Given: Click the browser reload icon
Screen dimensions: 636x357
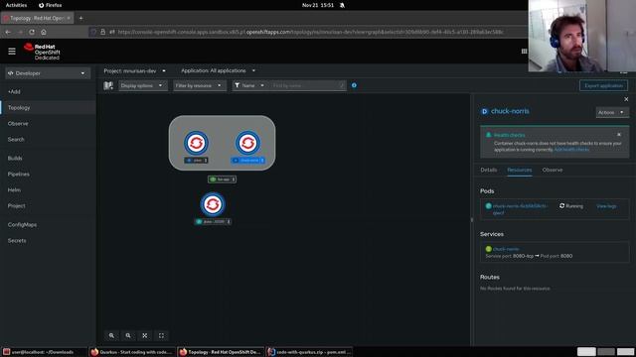Looking at the screenshot, I should point(32,32).
